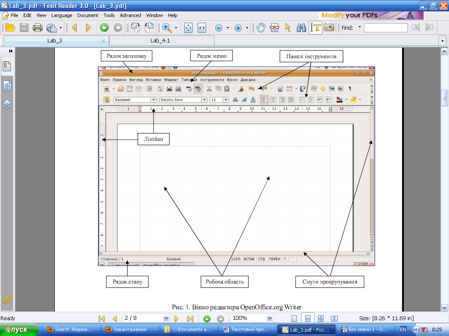Click the Snapshot camera icon

point(329,28)
